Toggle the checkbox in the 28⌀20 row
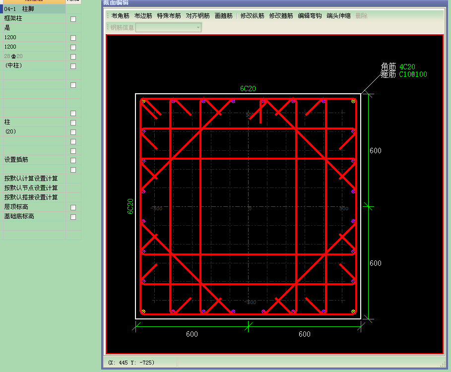This screenshot has width=451, height=372. (73, 57)
